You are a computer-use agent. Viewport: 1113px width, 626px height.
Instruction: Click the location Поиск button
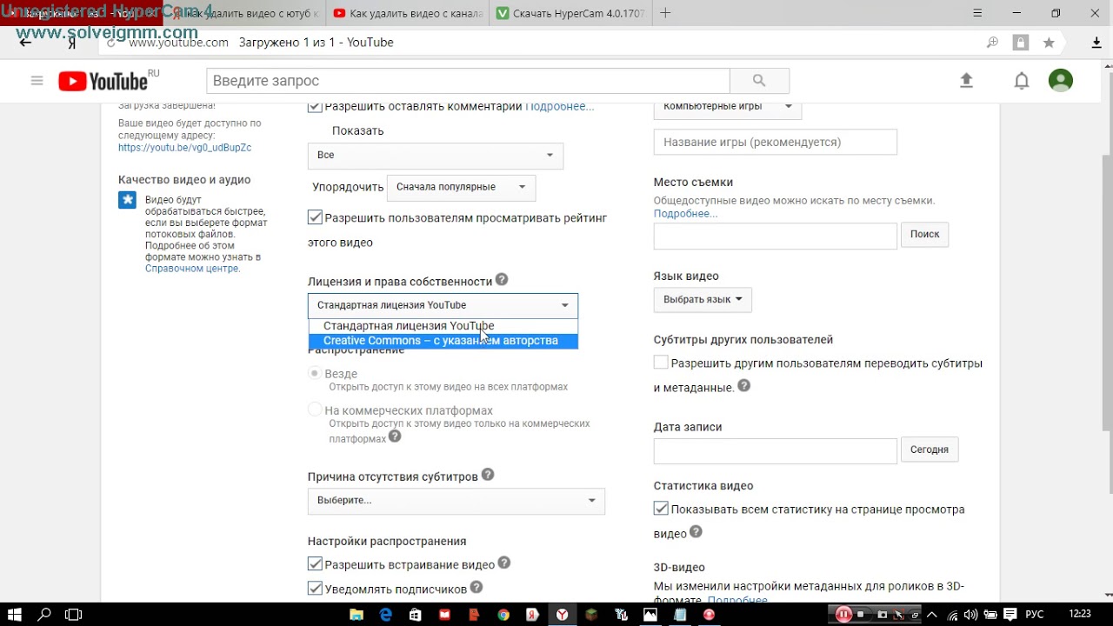point(924,234)
